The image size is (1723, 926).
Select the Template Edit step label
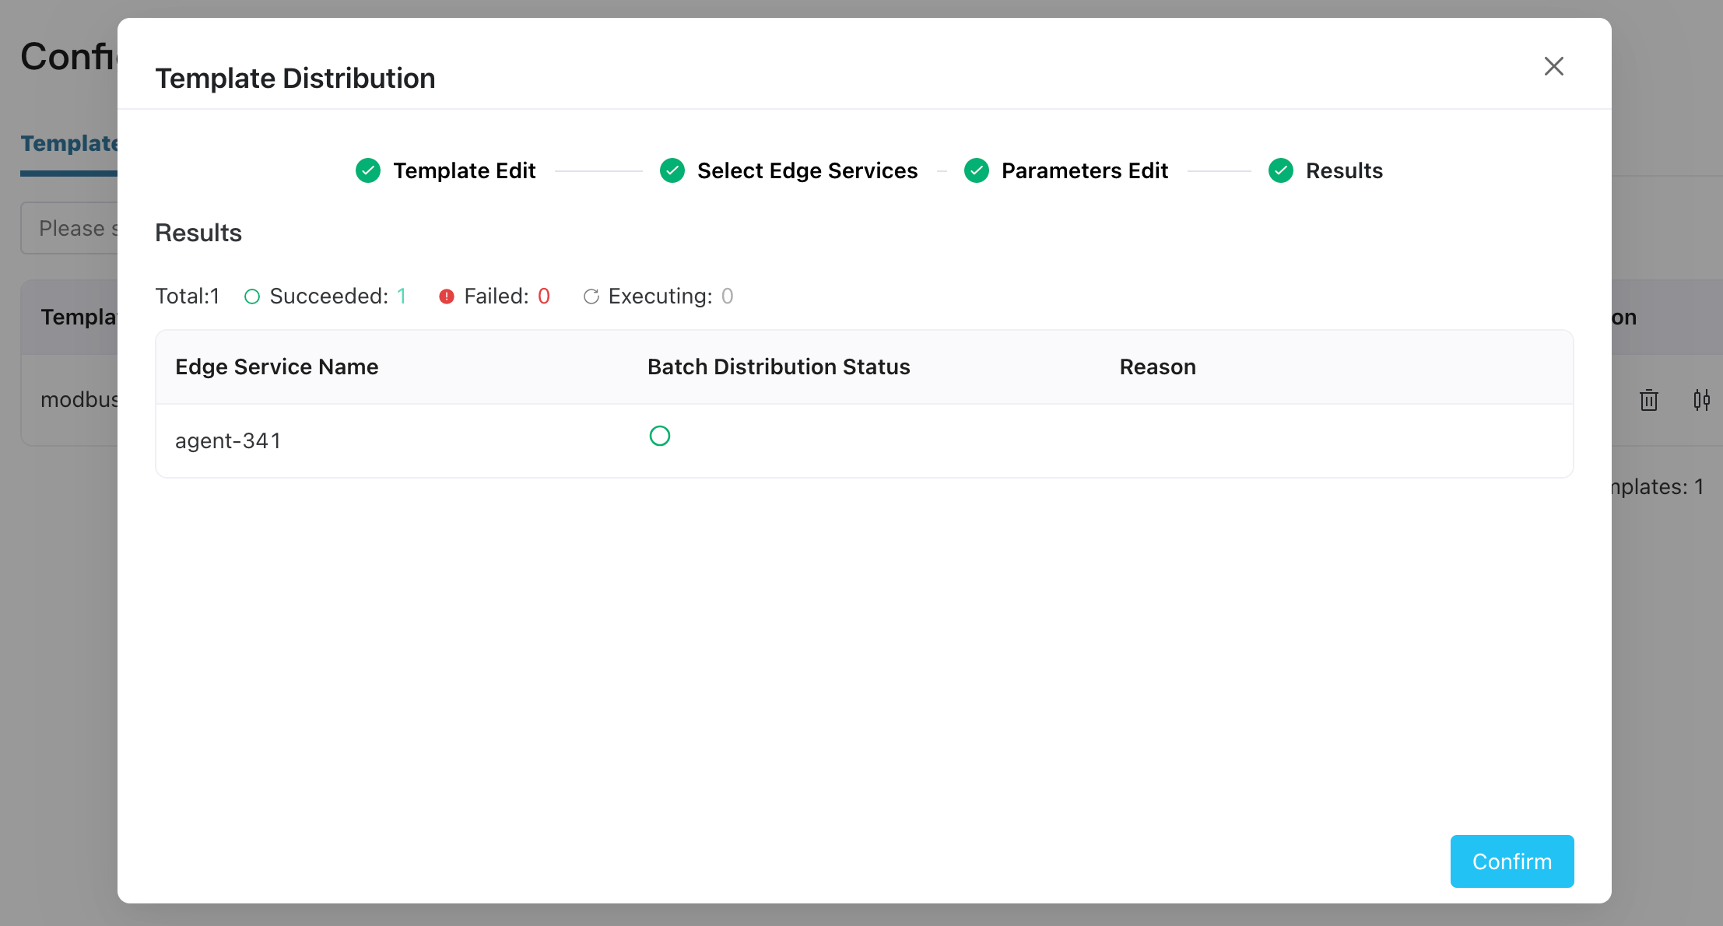(x=464, y=170)
